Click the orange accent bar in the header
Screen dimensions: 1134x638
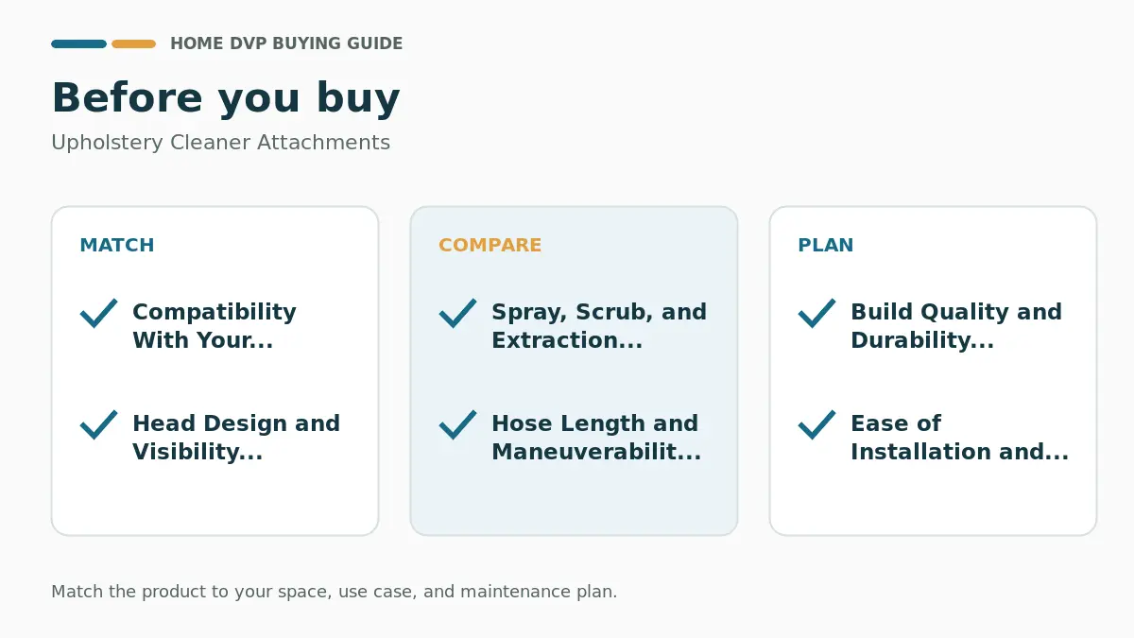click(133, 43)
